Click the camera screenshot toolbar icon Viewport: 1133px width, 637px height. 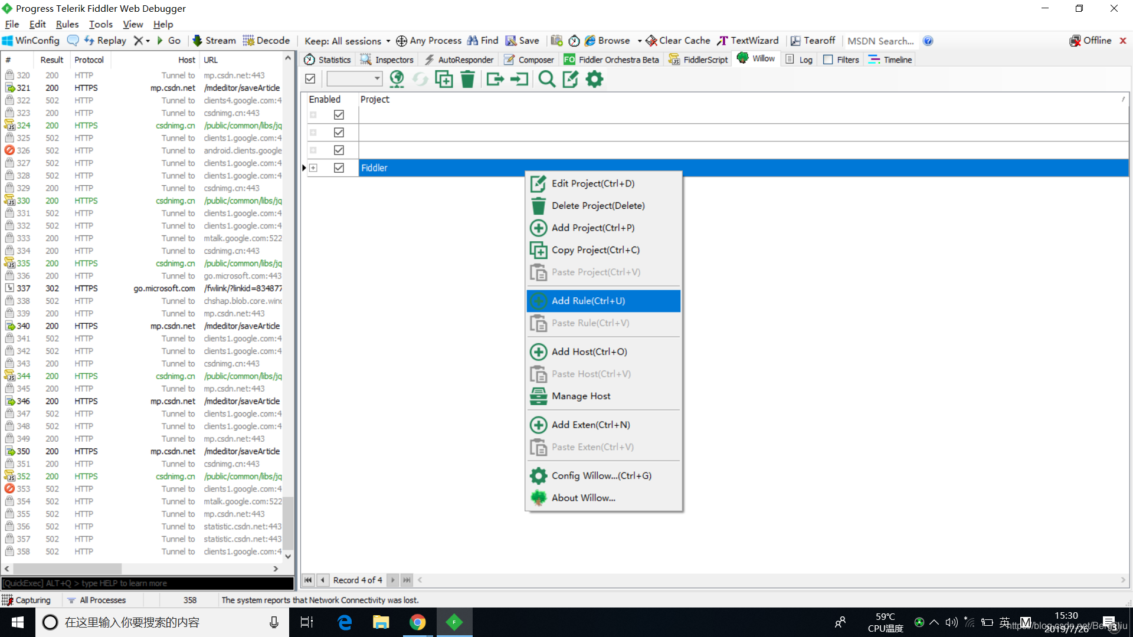coord(556,41)
